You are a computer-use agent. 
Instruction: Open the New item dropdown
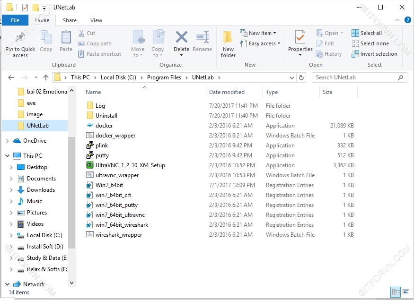coord(258,33)
